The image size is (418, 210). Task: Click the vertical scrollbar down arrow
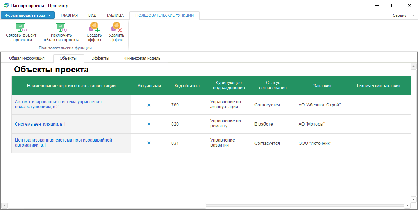point(413,199)
